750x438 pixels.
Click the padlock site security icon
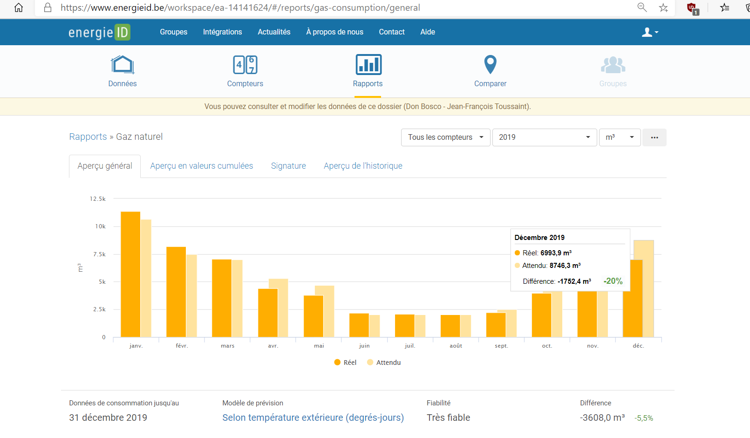click(x=48, y=7)
